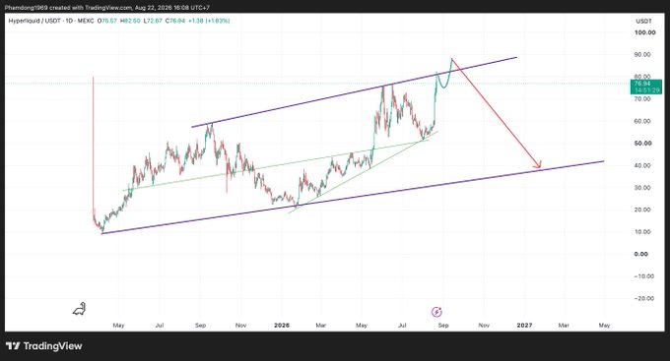Screen dimensions: 670x361
Task: Click the Sep label next to 2027
Action: click(x=443, y=326)
